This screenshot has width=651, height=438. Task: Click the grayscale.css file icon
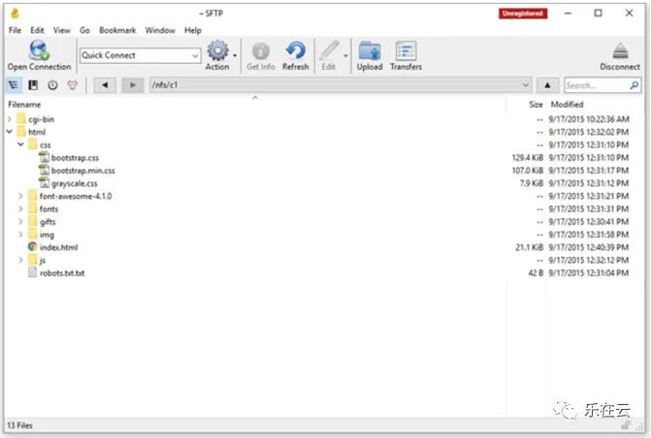[x=44, y=183]
